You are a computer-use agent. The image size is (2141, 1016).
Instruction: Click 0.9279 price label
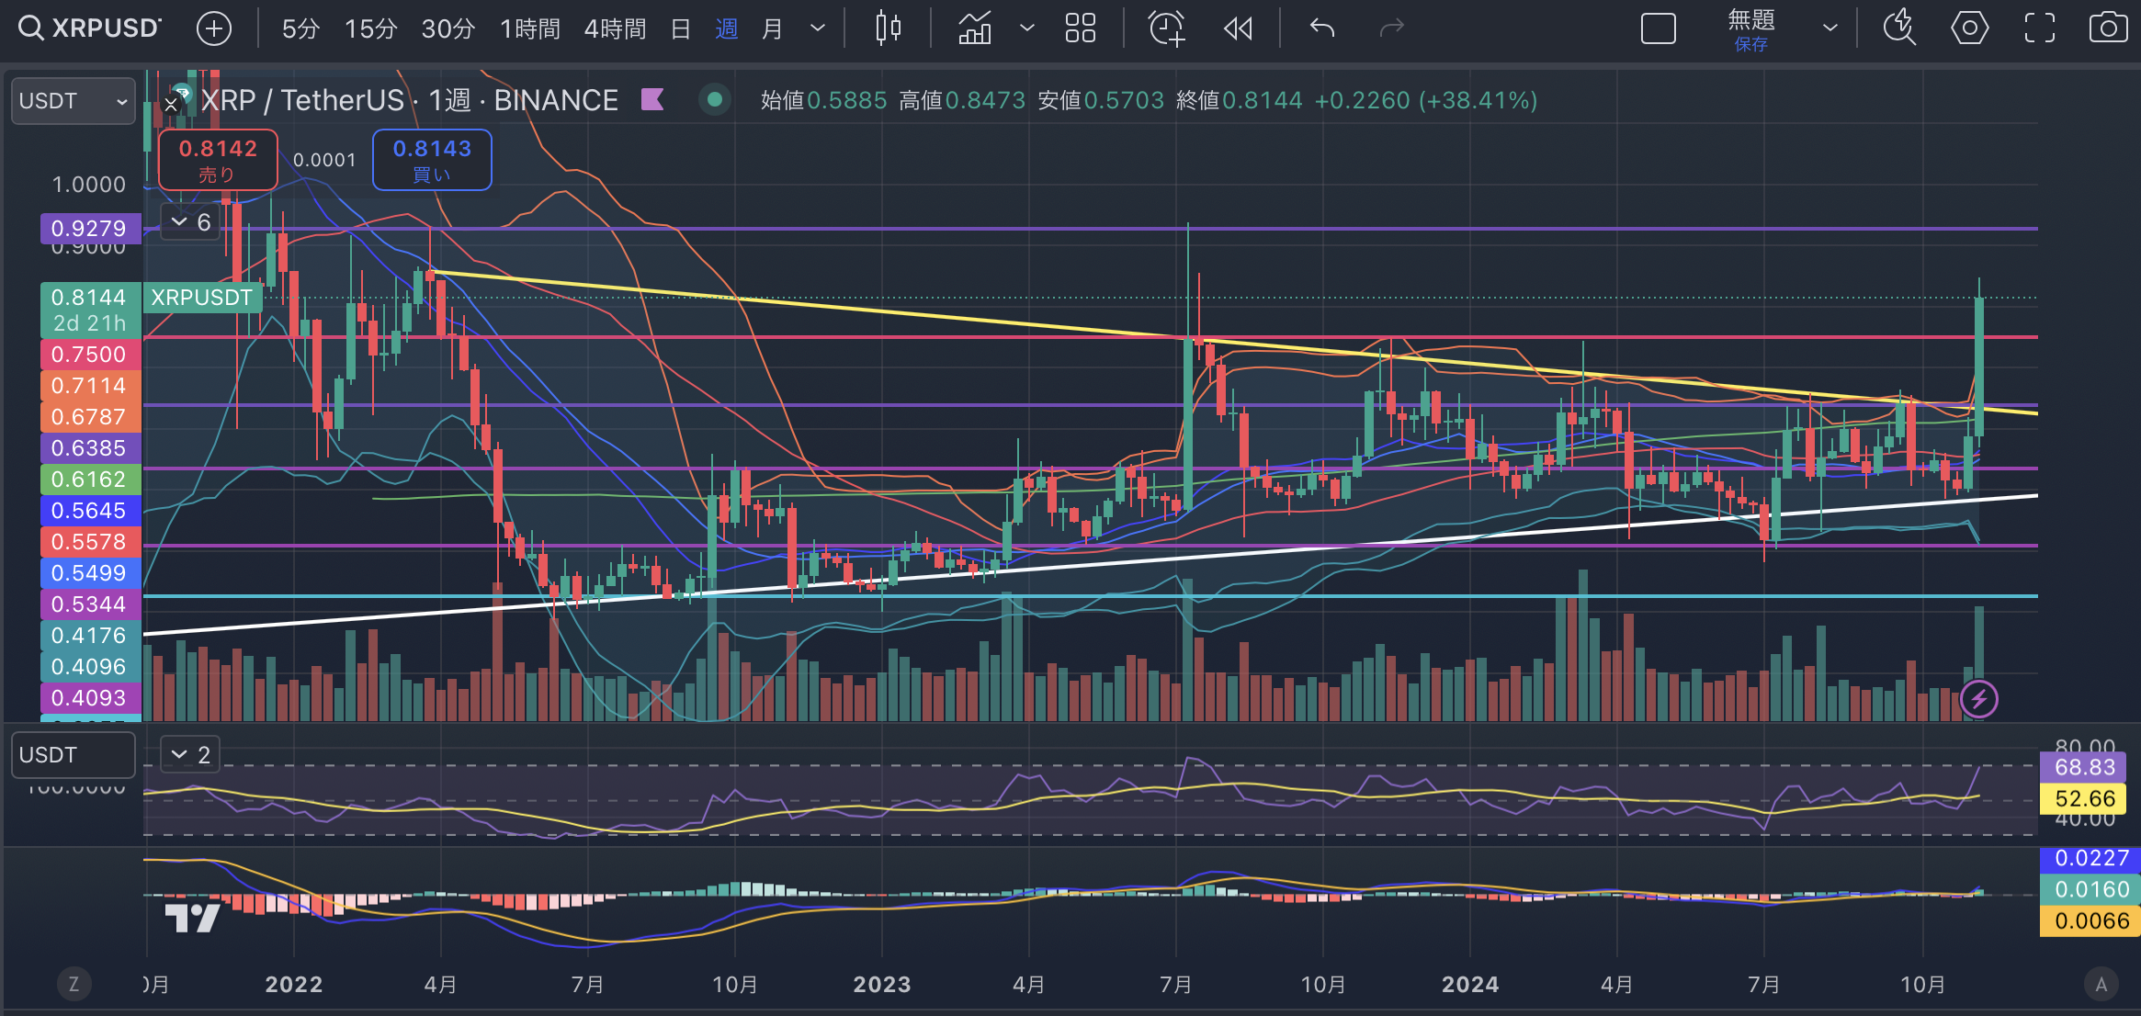pyautogui.click(x=90, y=228)
